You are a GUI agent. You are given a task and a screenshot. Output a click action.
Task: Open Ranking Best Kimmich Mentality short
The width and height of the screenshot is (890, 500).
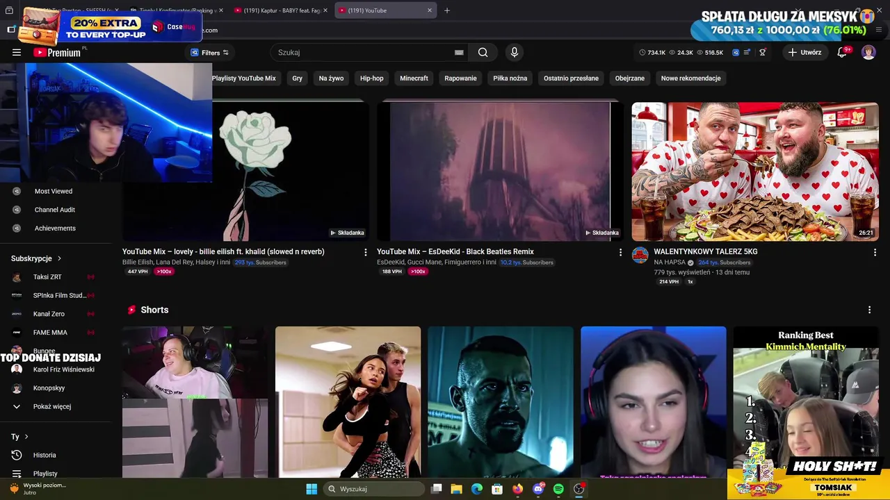coord(806,402)
